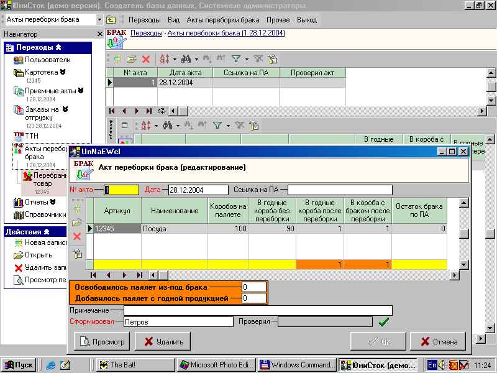
Task: Go to first row using dialog table navigator
Action: 93,275
